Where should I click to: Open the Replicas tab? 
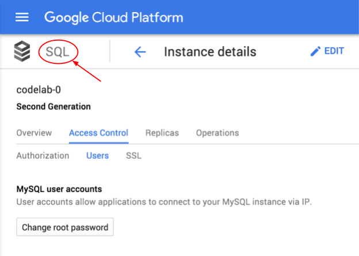(162, 133)
